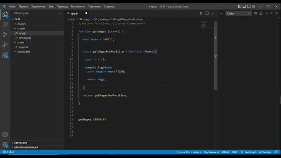Open output panel more actions ellipsis
Image resolution: width=281 pixels, height=158 pixels.
[x=221, y=13]
